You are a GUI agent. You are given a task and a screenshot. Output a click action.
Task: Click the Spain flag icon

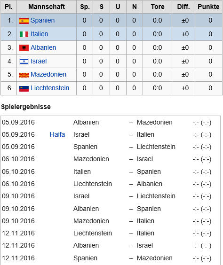24,21
